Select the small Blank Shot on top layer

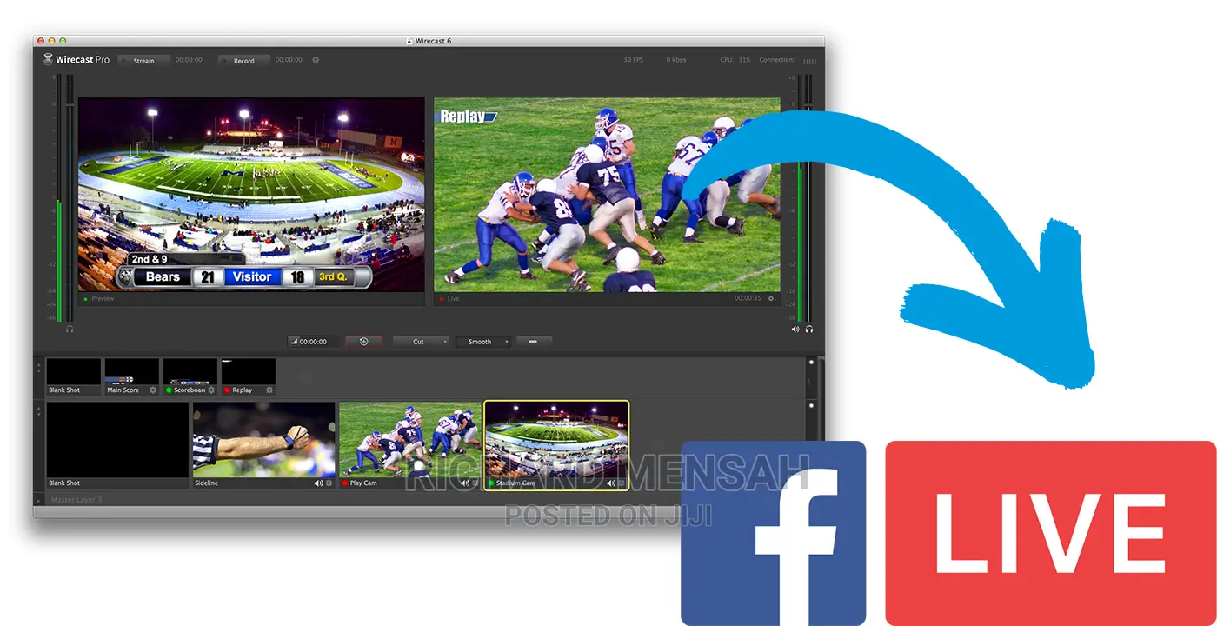tap(74, 376)
